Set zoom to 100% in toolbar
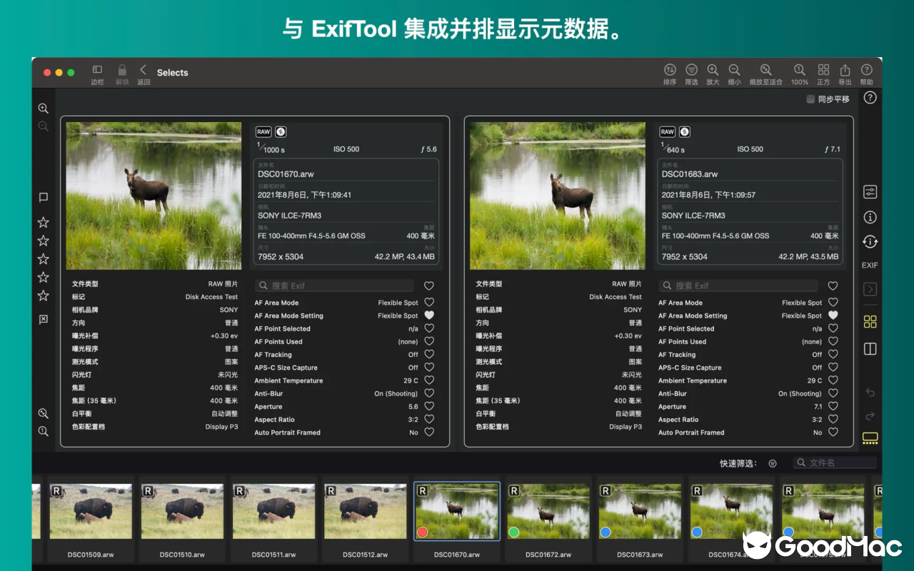This screenshot has height=571, width=914. click(800, 70)
